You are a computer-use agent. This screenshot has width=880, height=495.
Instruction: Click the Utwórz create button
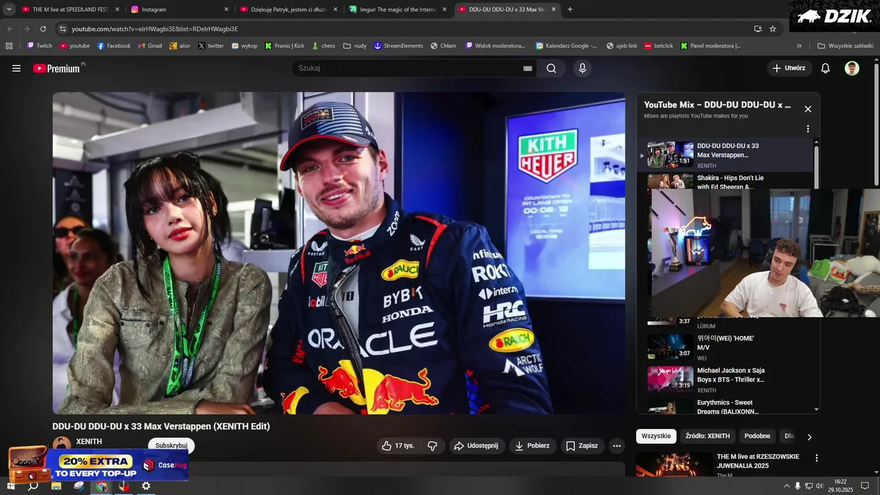789,68
